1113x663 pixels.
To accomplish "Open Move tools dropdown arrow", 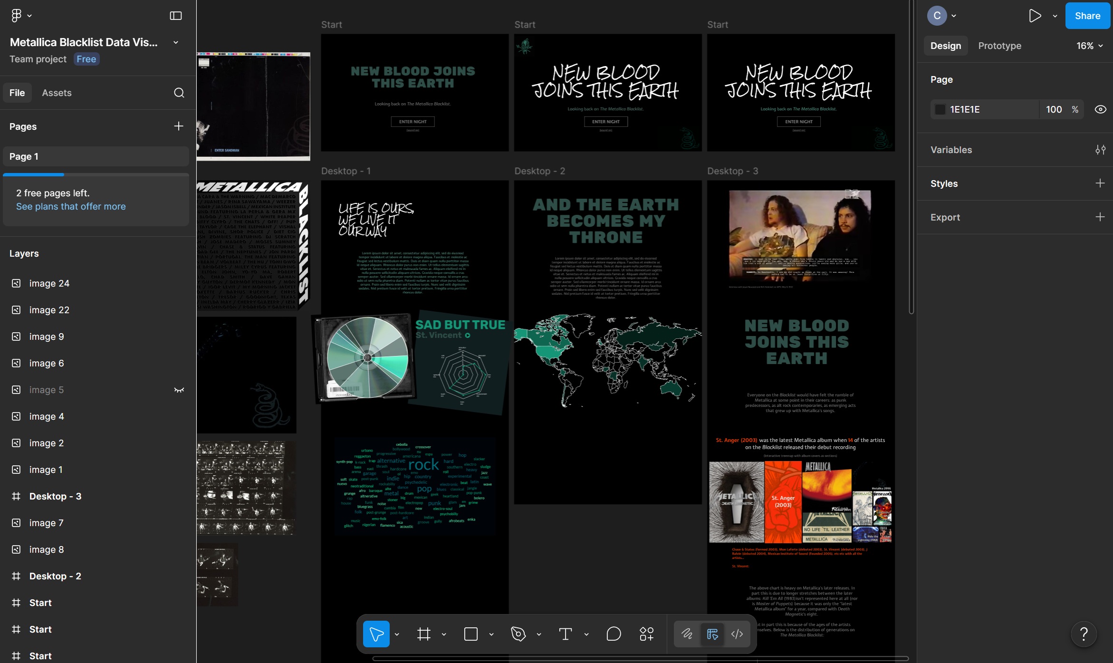I will point(397,634).
